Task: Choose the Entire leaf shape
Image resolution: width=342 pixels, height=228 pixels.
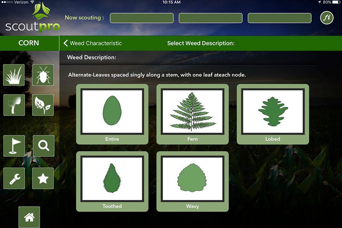Action: coord(112,114)
